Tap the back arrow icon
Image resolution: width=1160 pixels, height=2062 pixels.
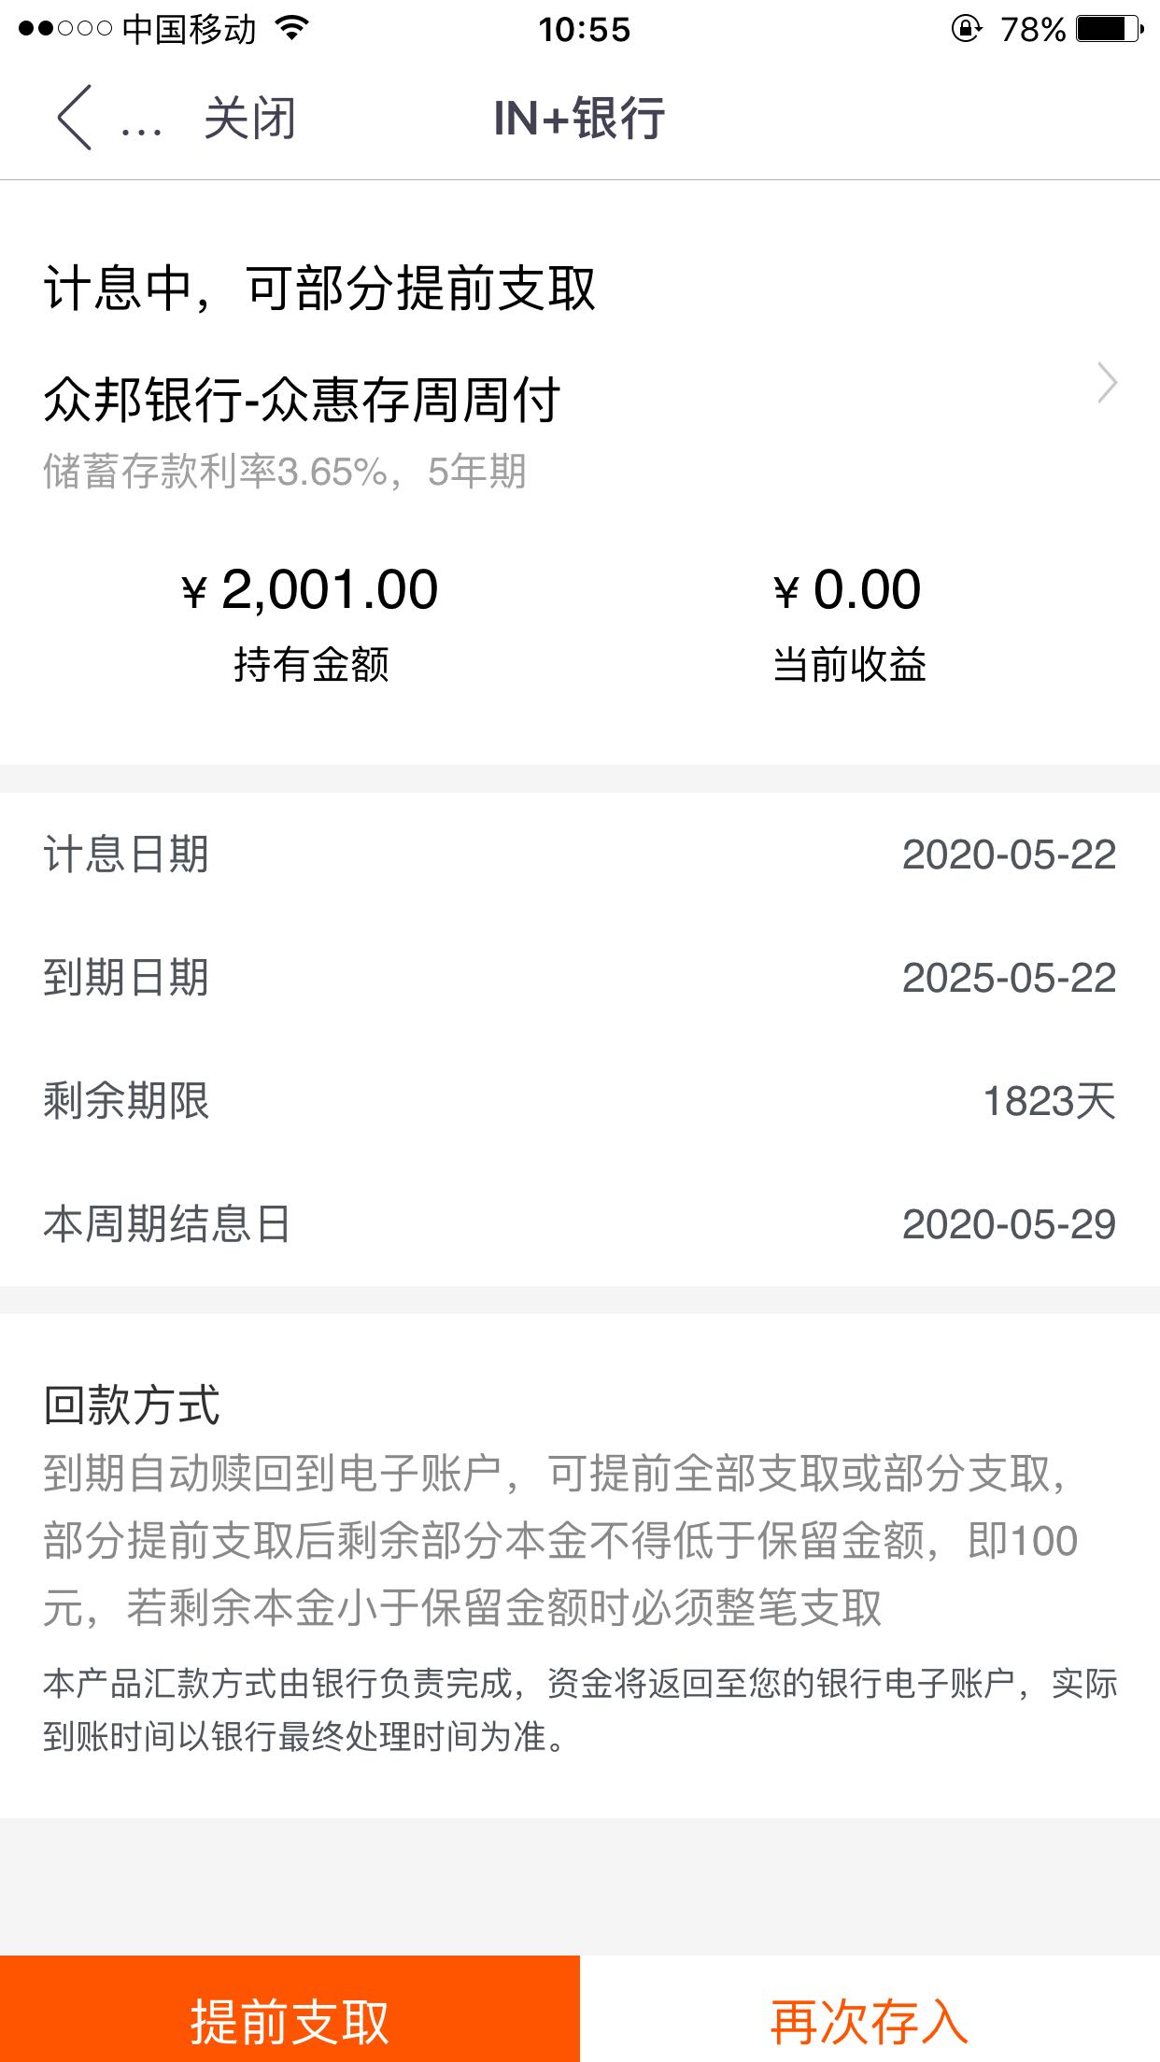75,118
